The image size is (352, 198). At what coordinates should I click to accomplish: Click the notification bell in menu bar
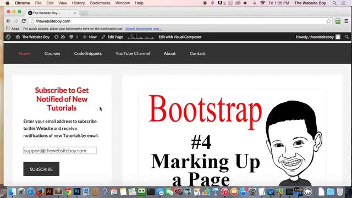tap(212, 3)
